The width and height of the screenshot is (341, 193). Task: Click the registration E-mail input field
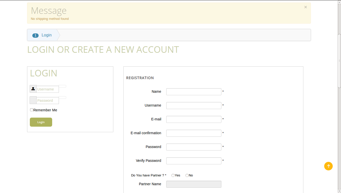tap(194, 119)
